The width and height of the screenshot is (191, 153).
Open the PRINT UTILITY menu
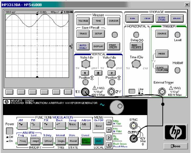click(113, 47)
